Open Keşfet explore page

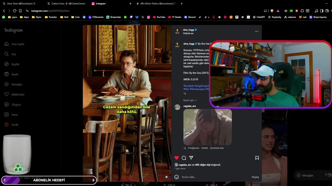point(12,64)
